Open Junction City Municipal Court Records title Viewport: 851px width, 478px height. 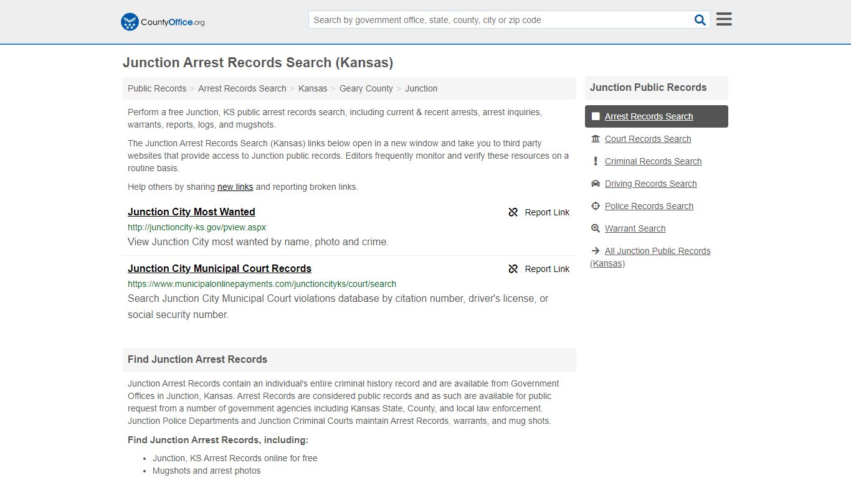click(x=219, y=268)
